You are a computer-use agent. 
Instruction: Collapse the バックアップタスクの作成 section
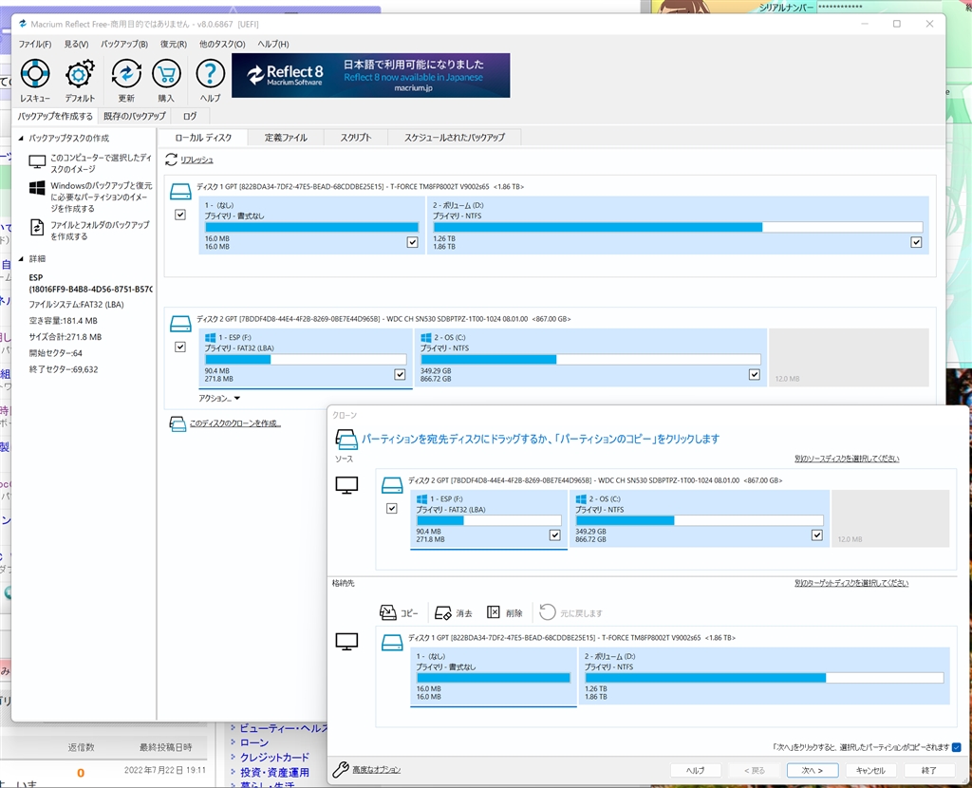pyautogui.click(x=21, y=139)
